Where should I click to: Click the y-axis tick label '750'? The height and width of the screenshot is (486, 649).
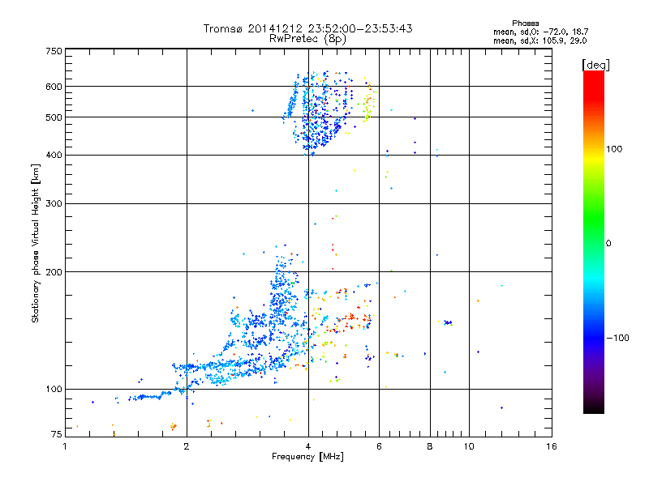pyautogui.click(x=54, y=51)
